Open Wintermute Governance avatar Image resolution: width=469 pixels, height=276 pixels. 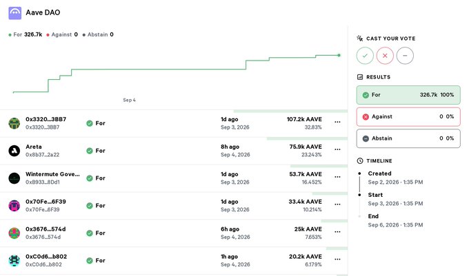coord(14,178)
